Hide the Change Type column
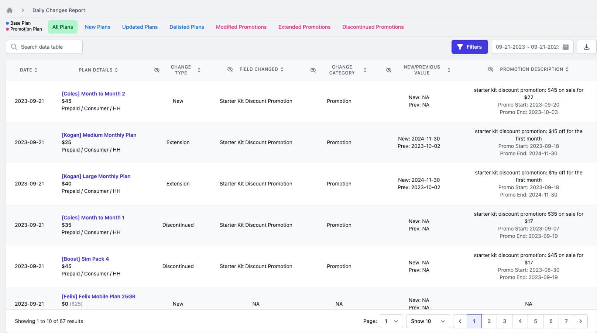The height and width of the screenshot is (333, 597). click(157, 70)
